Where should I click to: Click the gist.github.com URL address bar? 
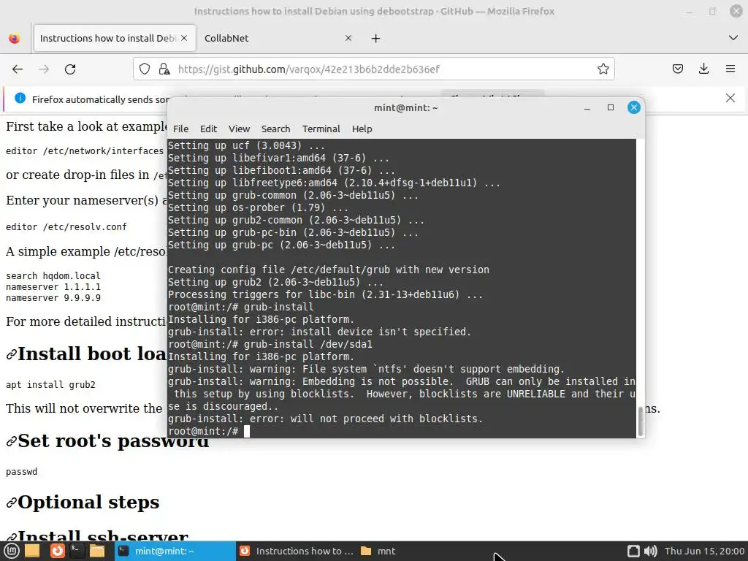click(x=373, y=69)
